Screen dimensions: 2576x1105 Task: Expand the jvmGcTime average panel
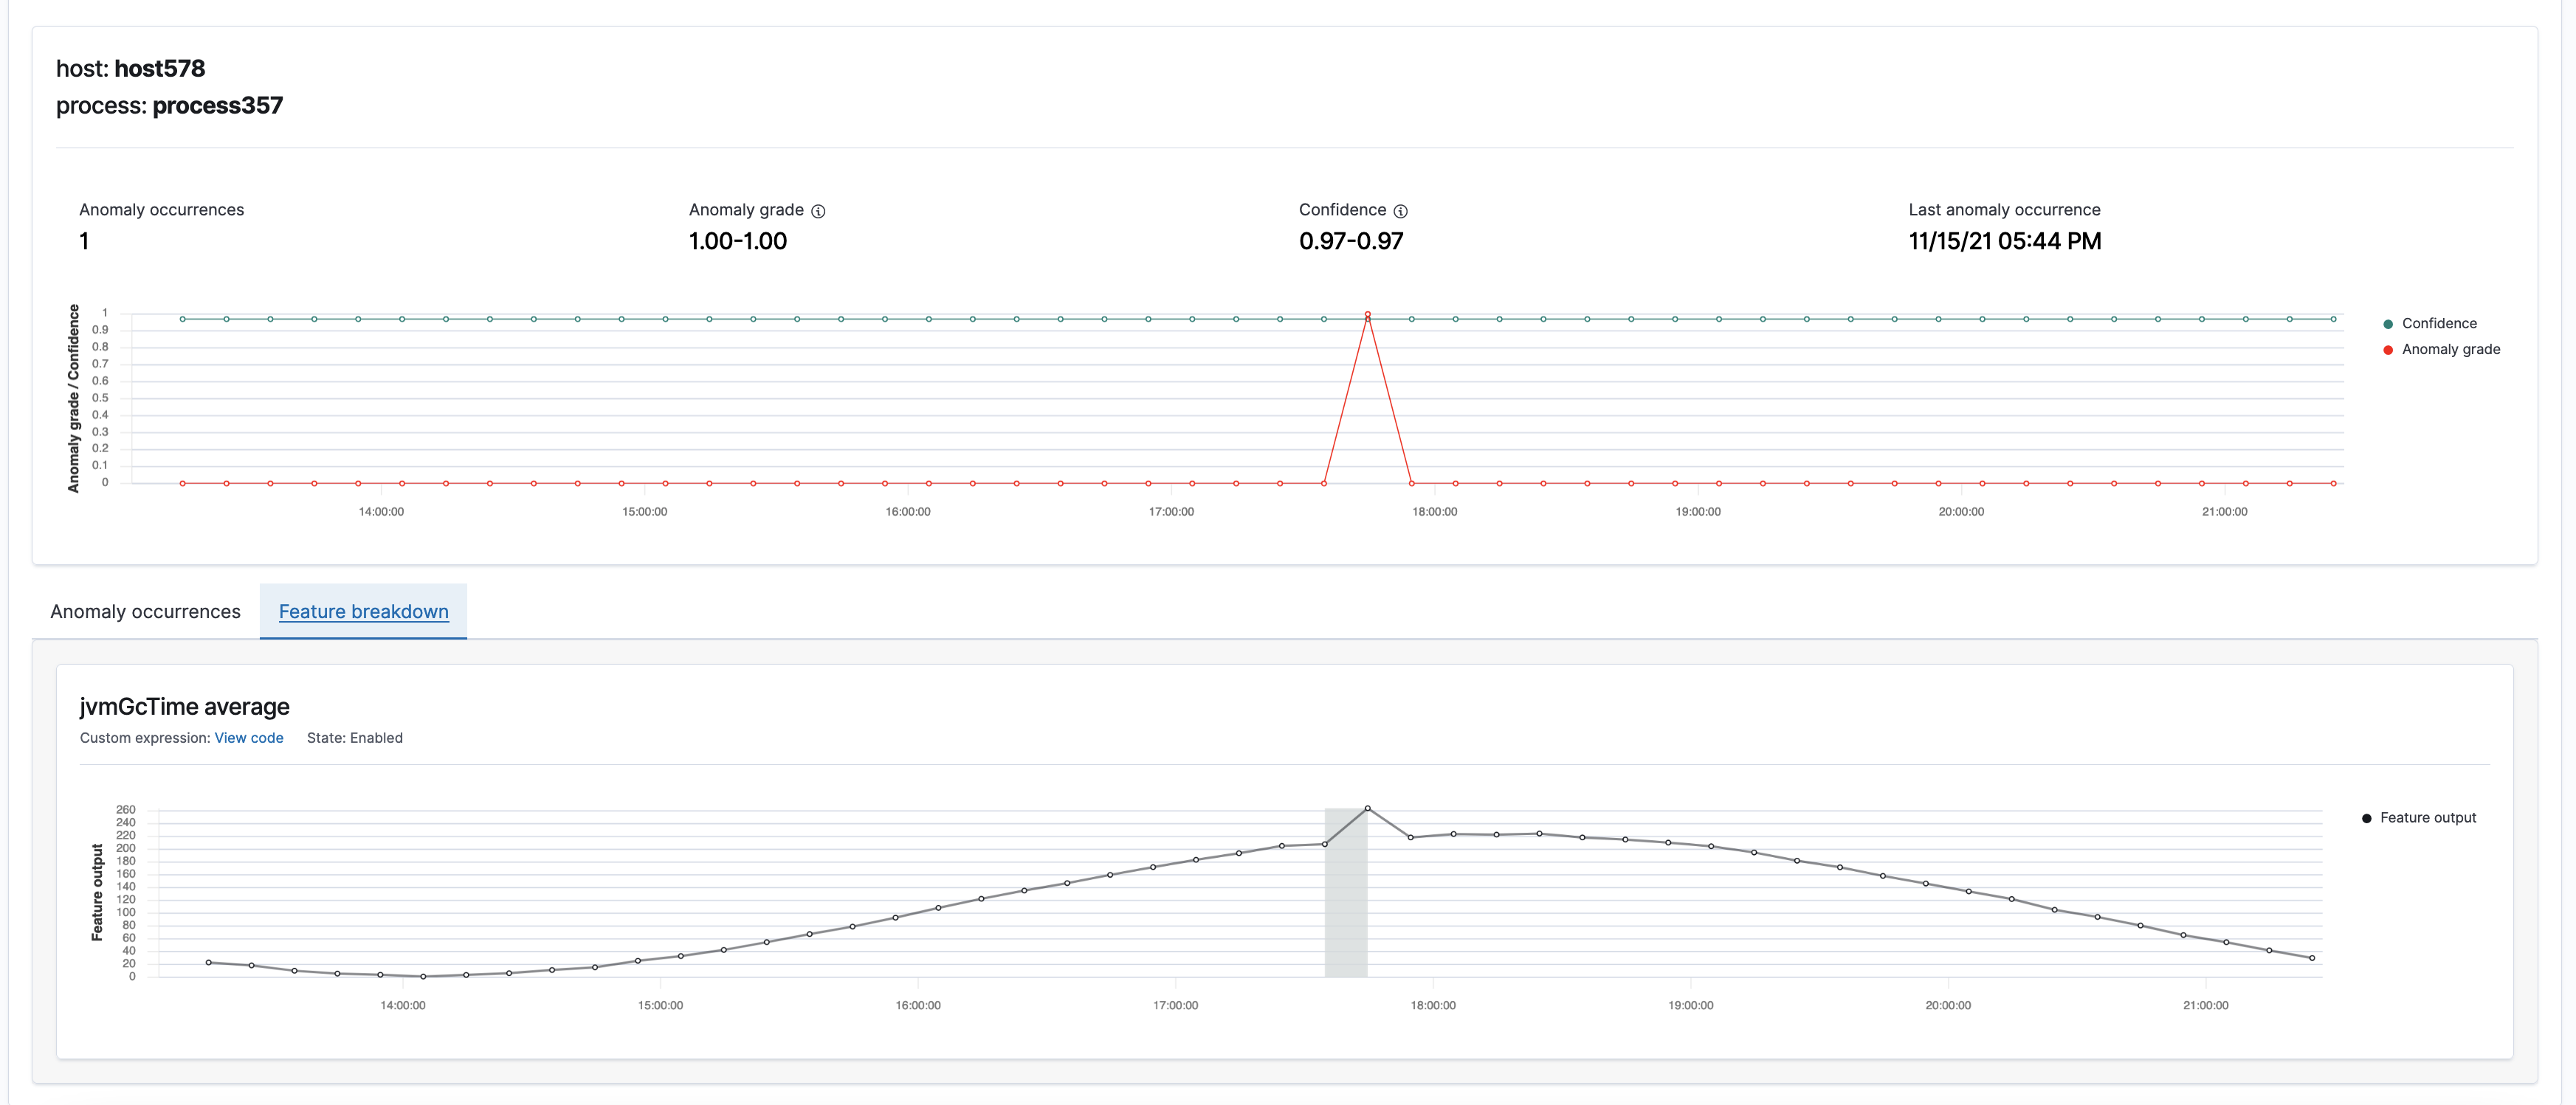point(184,707)
